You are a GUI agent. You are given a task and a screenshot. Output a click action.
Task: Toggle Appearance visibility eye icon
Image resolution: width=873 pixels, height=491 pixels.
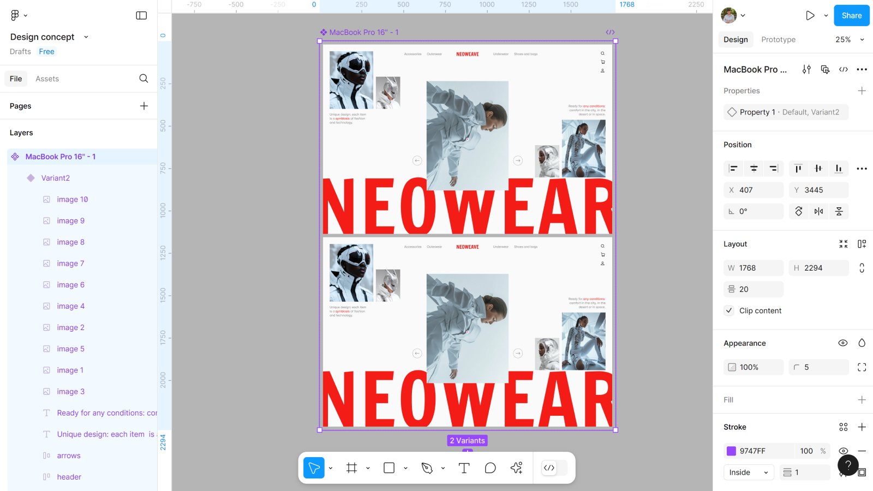point(842,343)
